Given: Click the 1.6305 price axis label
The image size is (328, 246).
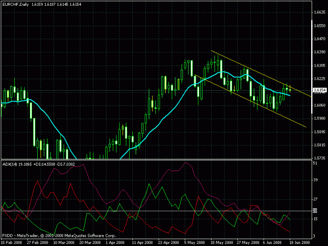Looking at the screenshot, I should pos(320,66).
